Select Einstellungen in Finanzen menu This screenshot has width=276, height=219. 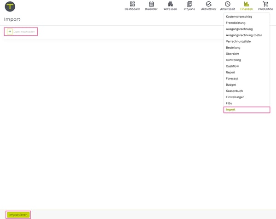click(235, 97)
